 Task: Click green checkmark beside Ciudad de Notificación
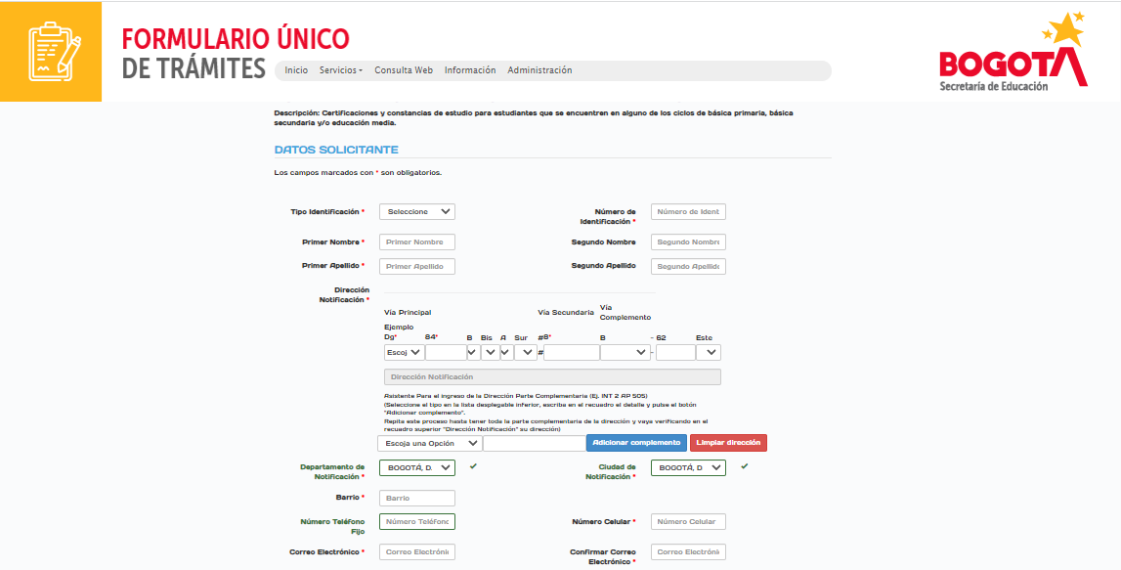(x=745, y=467)
